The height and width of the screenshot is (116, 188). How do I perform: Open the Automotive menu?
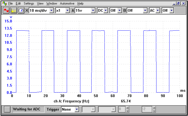click(x=67, y=4)
